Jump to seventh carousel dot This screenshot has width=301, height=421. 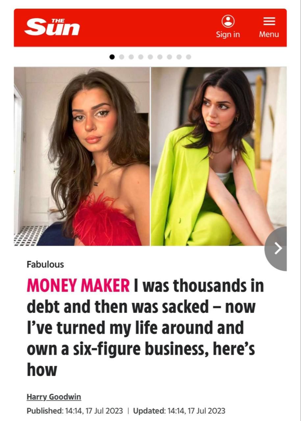pyautogui.click(x=169, y=57)
